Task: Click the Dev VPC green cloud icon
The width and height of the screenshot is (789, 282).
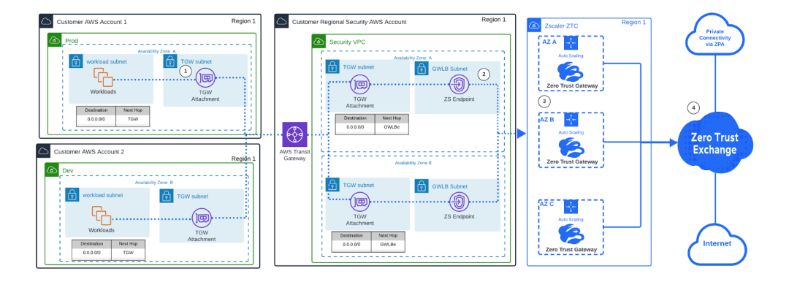Action: tap(52, 170)
